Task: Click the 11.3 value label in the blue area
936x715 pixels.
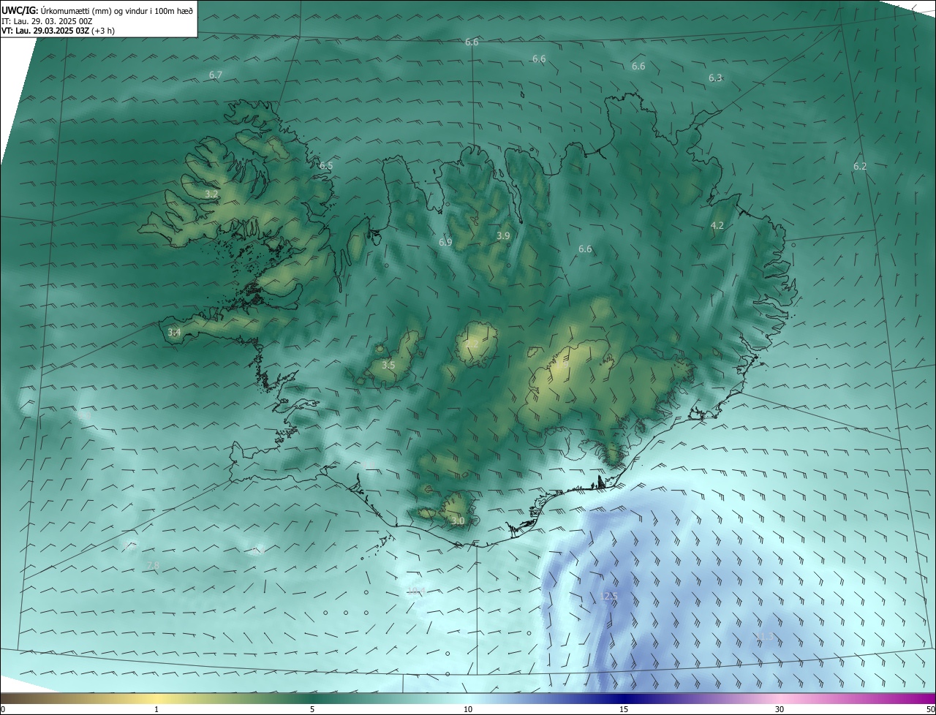Action: coord(763,636)
